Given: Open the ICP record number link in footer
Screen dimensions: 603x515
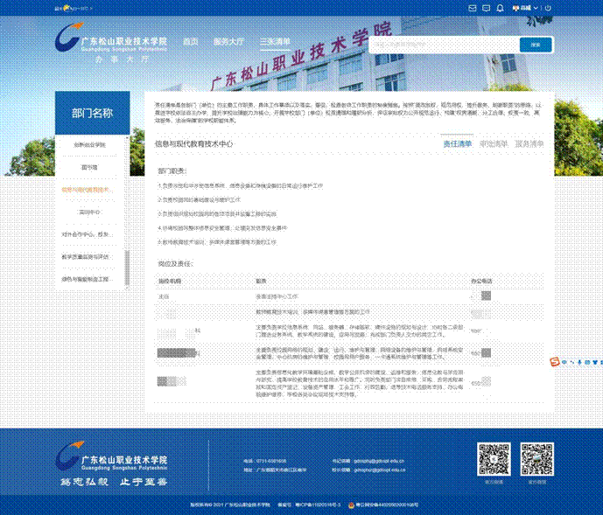Looking at the screenshot, I should [x=318, y=505].
